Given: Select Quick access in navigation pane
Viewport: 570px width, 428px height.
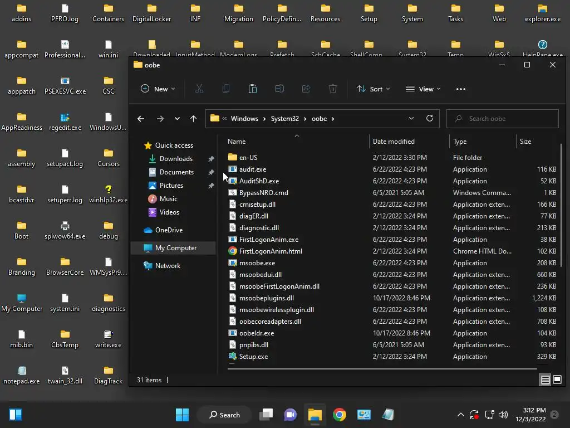Looking at the screenshot, I should click(173, 145).
